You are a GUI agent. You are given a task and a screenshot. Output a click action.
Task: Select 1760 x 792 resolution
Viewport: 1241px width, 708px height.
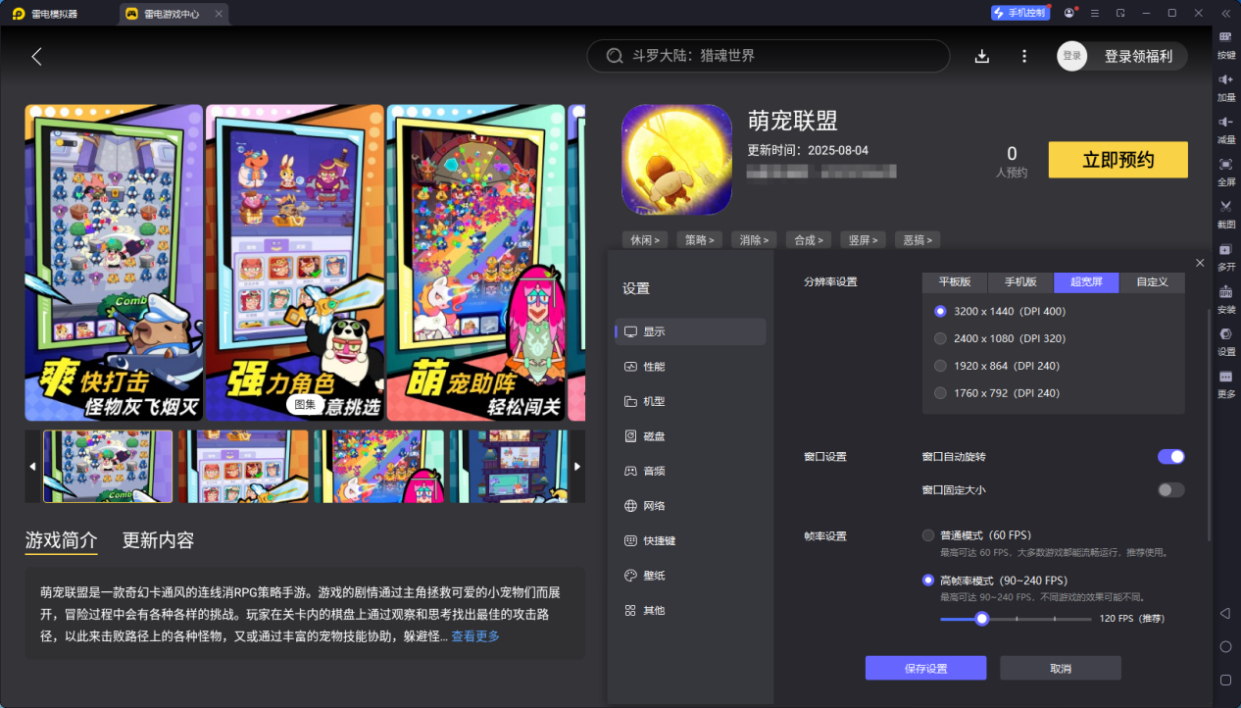point(941,393)
